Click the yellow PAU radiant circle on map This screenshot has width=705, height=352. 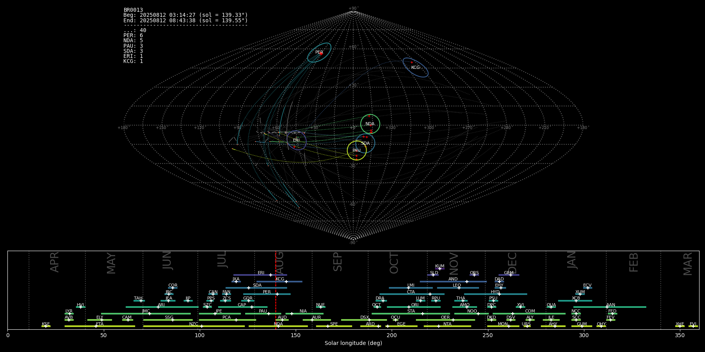[x=356, y=151]
